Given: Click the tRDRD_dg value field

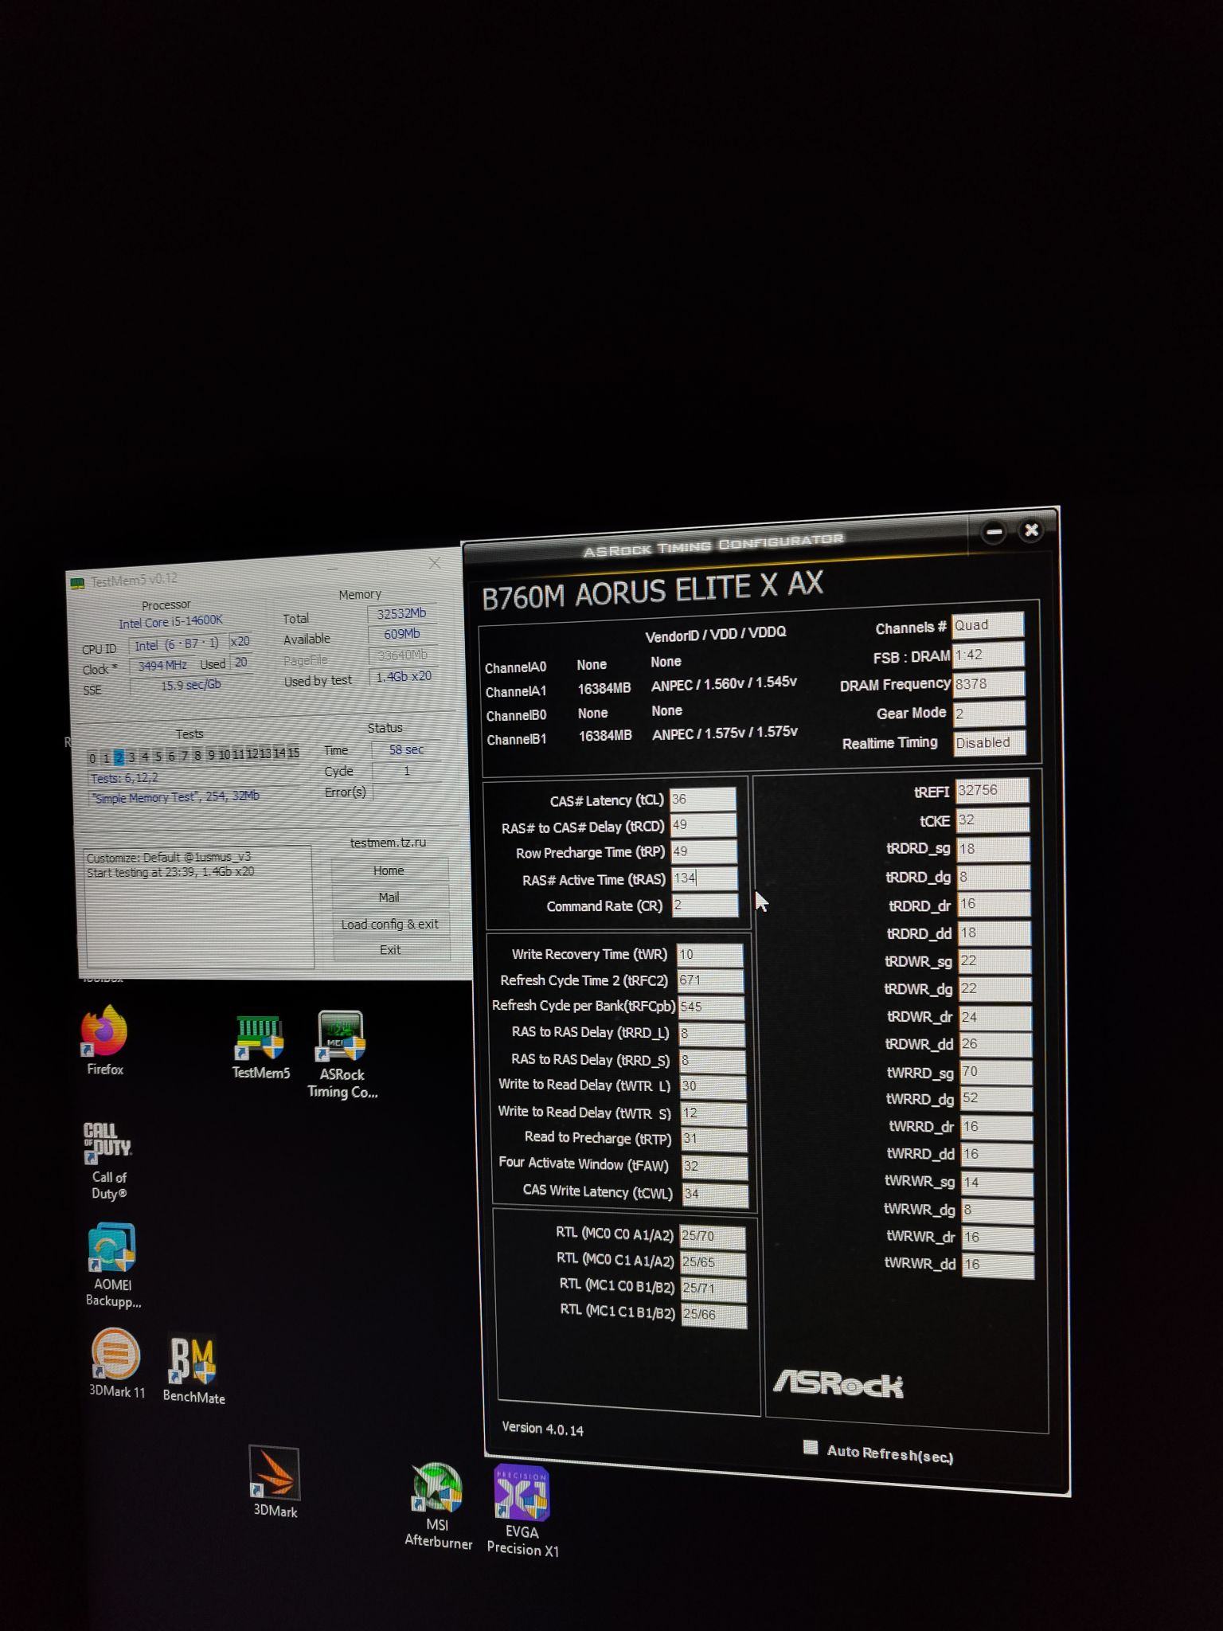Looking at the screenshot, I should (x=994, y=877).
